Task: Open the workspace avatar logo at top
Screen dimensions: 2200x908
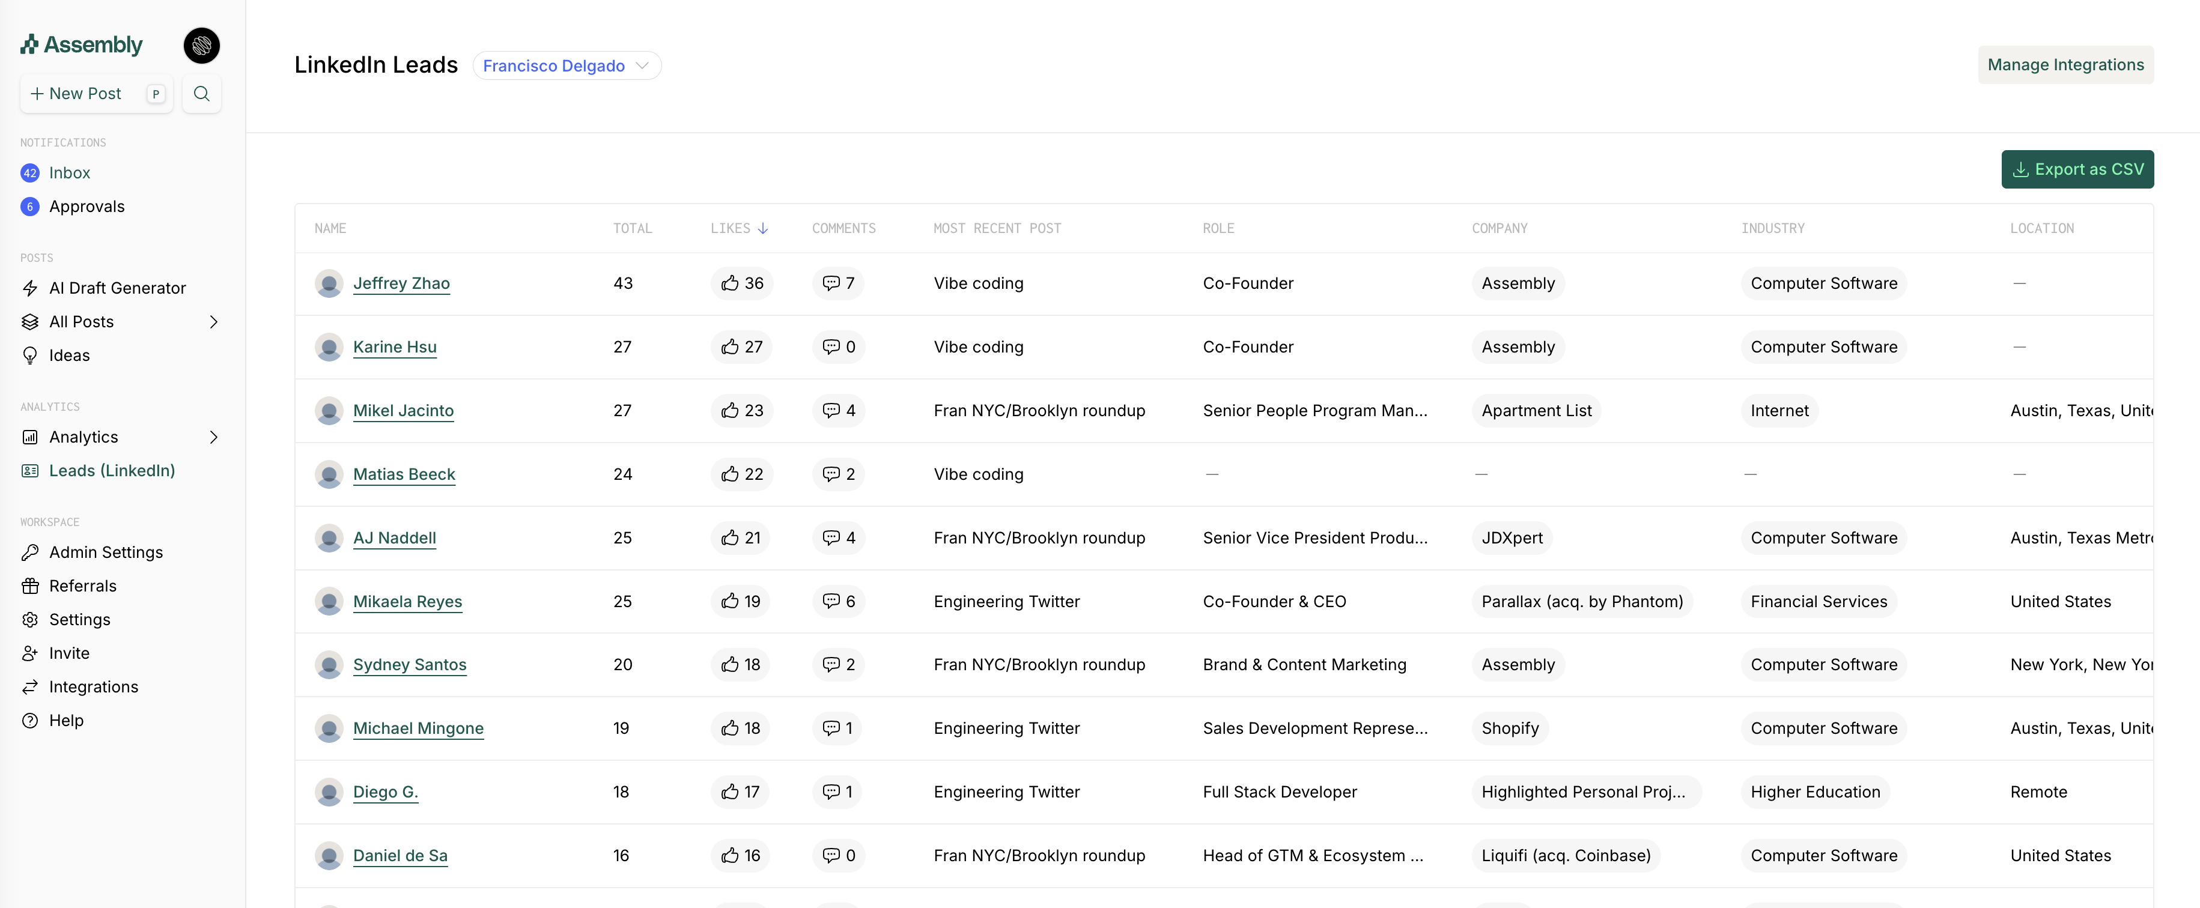Action: tap(201, 45)
